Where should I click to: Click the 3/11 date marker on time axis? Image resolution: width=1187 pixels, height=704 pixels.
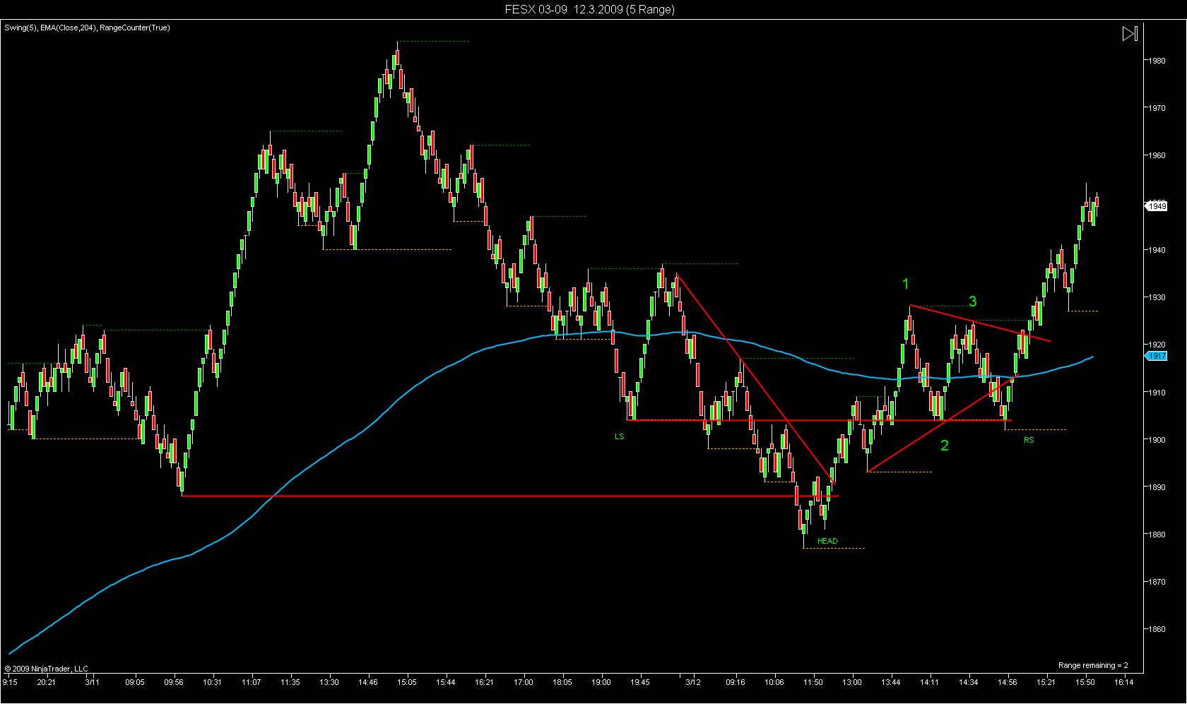point(92,682)
